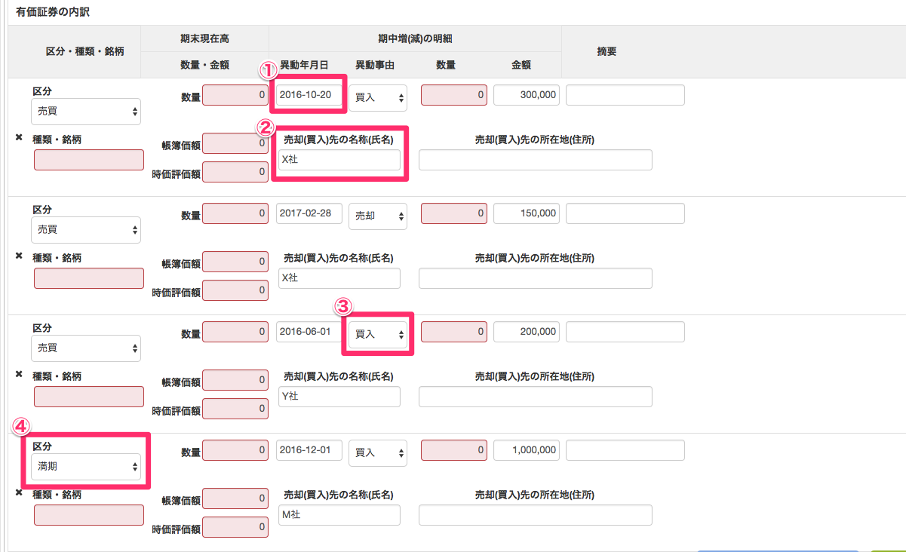This screenshot has width=906, height=552.
Task: Click the 期中増(減)の明細 column header
Action: (415, 38)
